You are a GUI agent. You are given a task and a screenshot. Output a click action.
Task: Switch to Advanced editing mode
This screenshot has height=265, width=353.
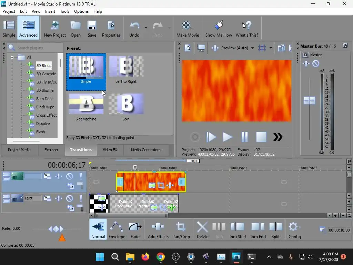[28, 28]
